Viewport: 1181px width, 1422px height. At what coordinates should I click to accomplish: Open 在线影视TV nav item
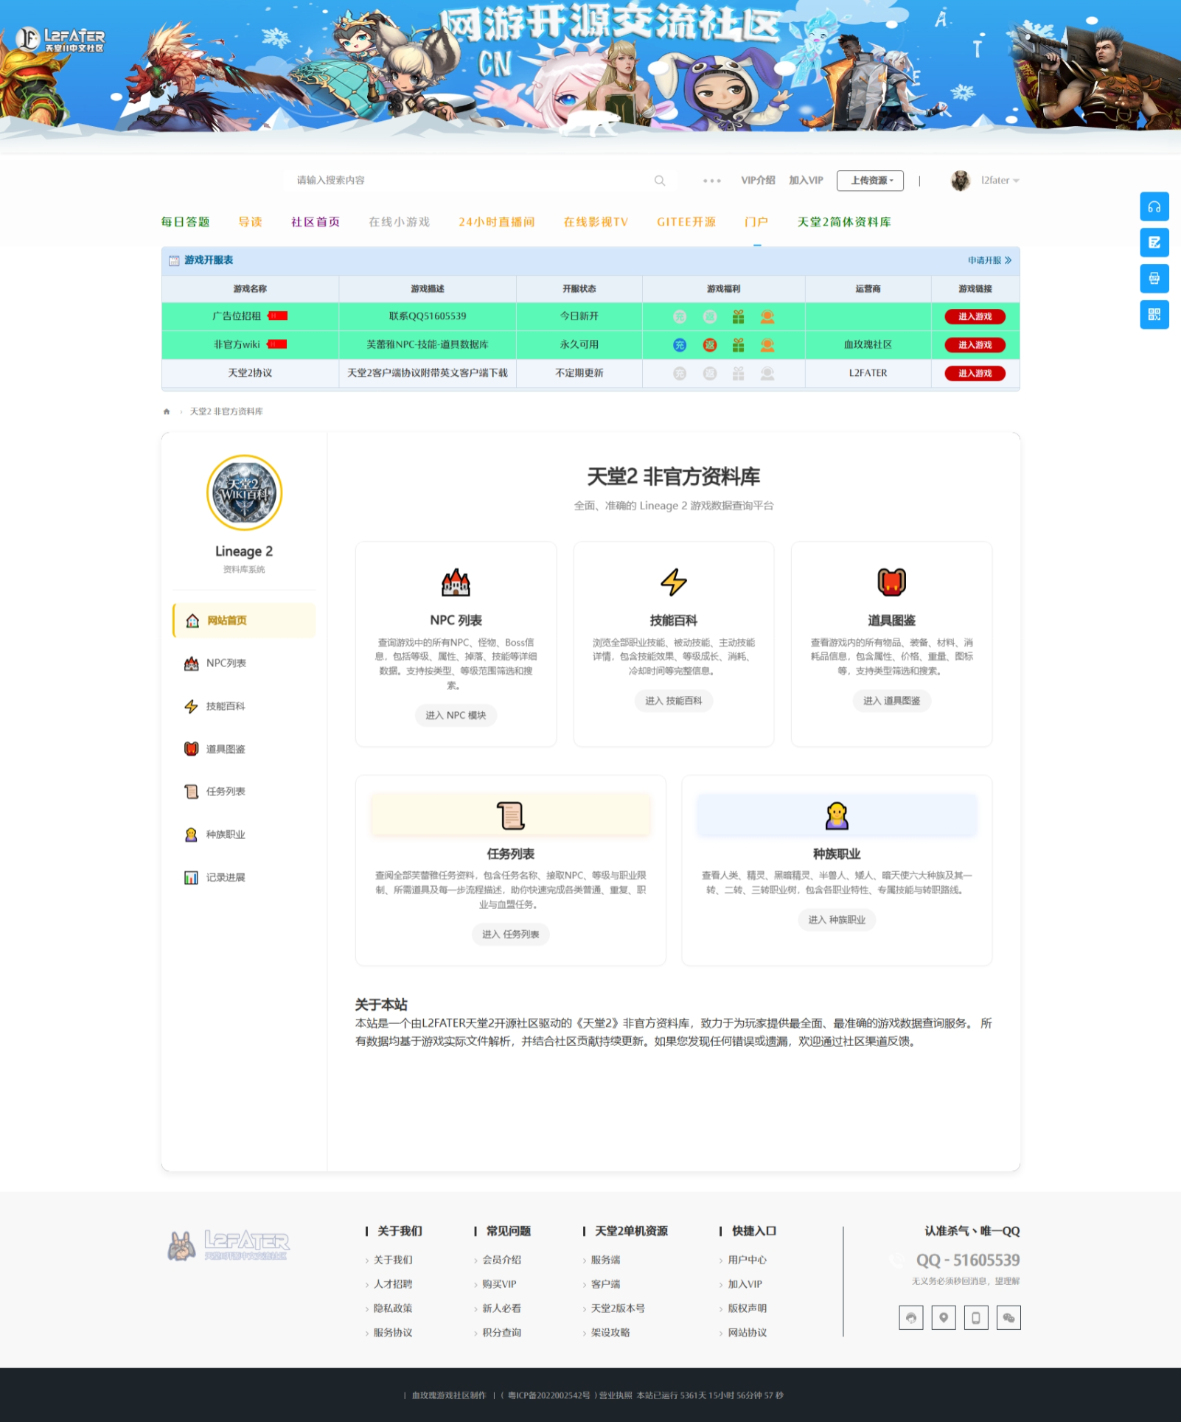[596, 222]
